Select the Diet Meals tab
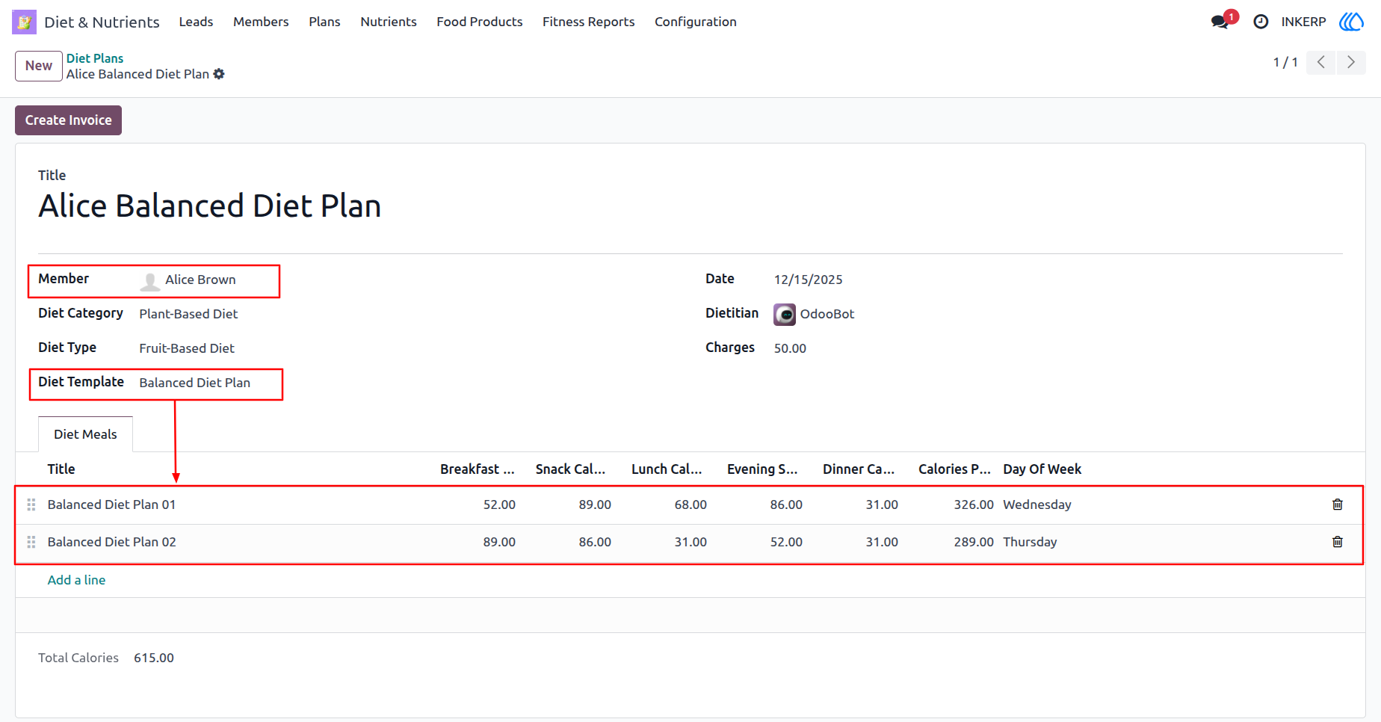The image size is (1381, 722). coord(85,434)
